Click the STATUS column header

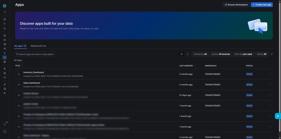tap(249, 66)
